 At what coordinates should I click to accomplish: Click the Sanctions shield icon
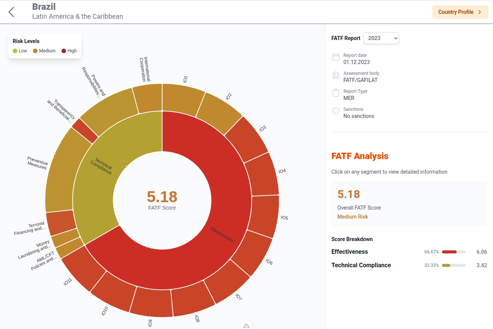click(x=336, y=111)
